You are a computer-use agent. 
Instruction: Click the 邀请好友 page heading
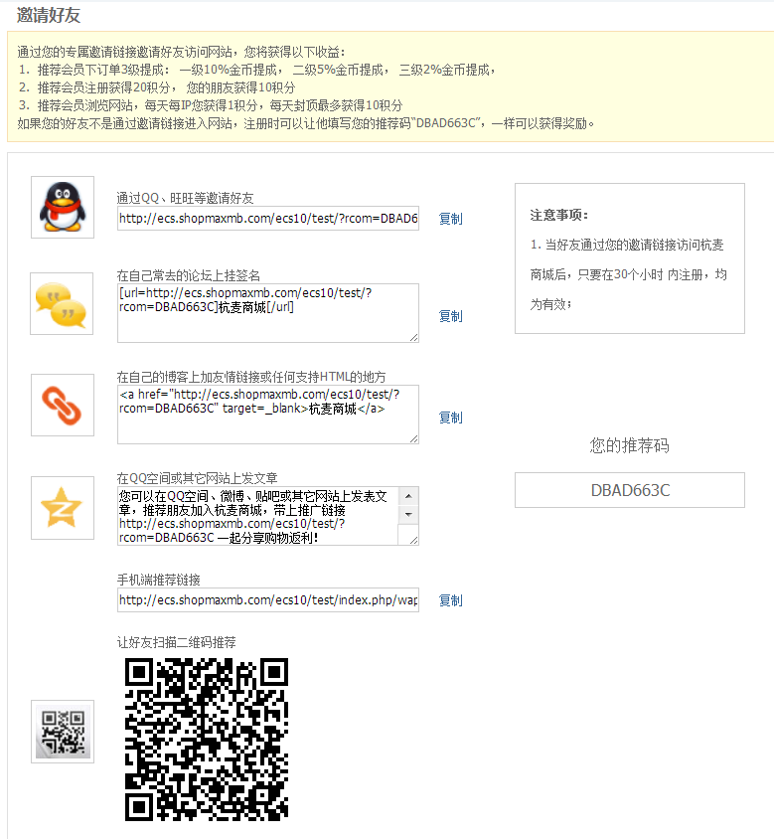coord(49,15)
